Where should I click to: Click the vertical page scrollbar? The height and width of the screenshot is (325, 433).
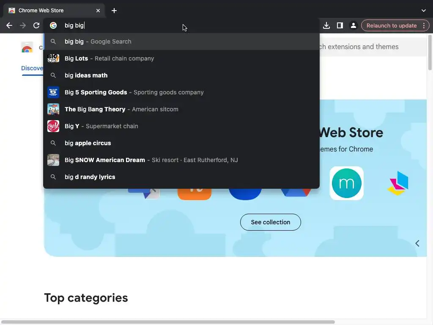430,52
